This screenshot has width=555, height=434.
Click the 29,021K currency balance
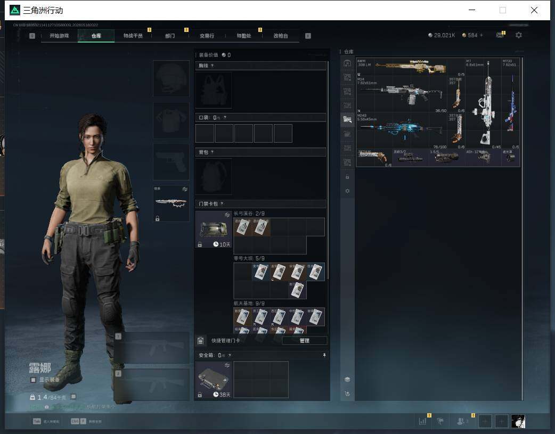(x=442, y=35)
